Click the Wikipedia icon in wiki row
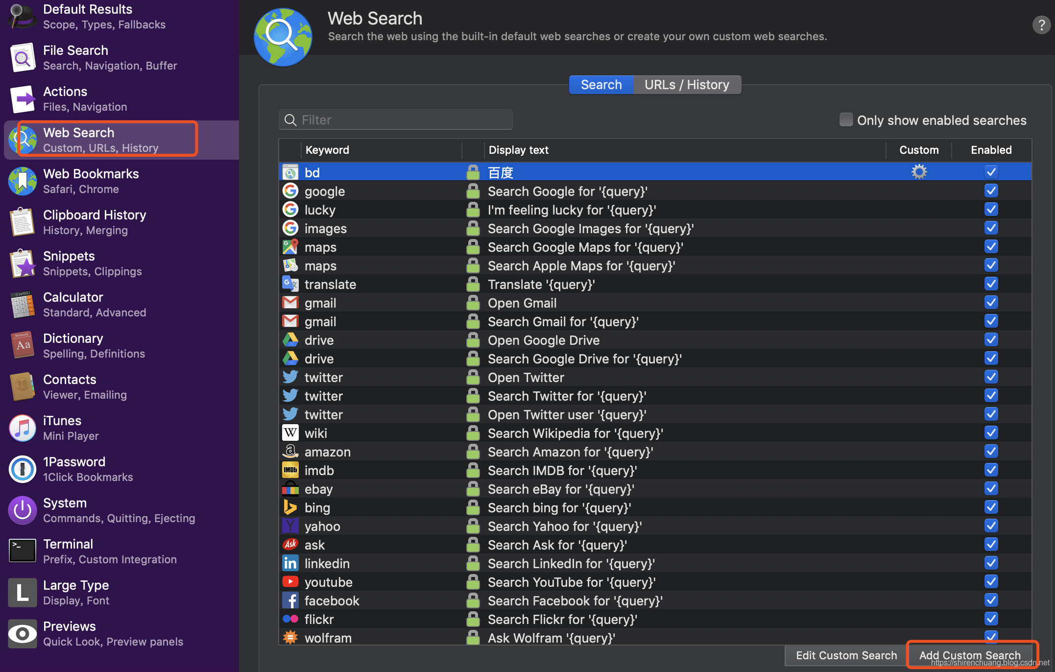This screenshot has width=1055, height=672. click(x=290, y=433)
